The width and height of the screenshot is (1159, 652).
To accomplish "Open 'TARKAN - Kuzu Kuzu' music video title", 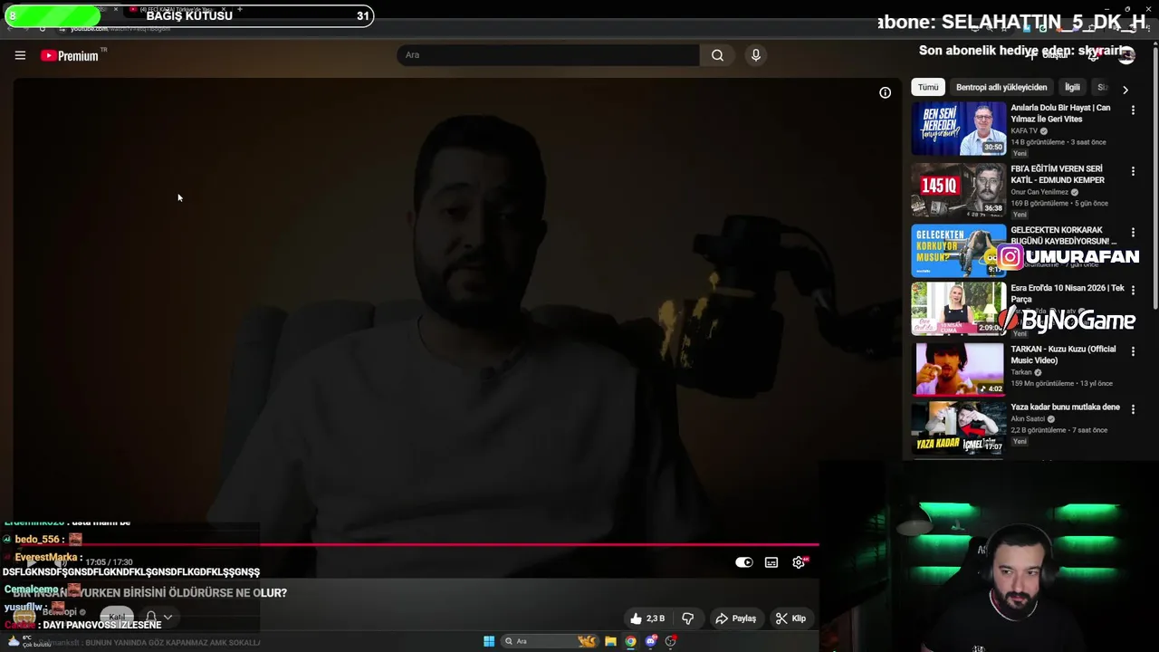I will click(x=1063, y=354).
